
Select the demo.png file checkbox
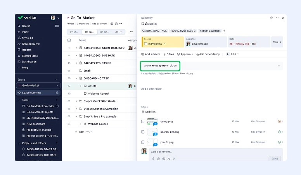pos(143,121)
